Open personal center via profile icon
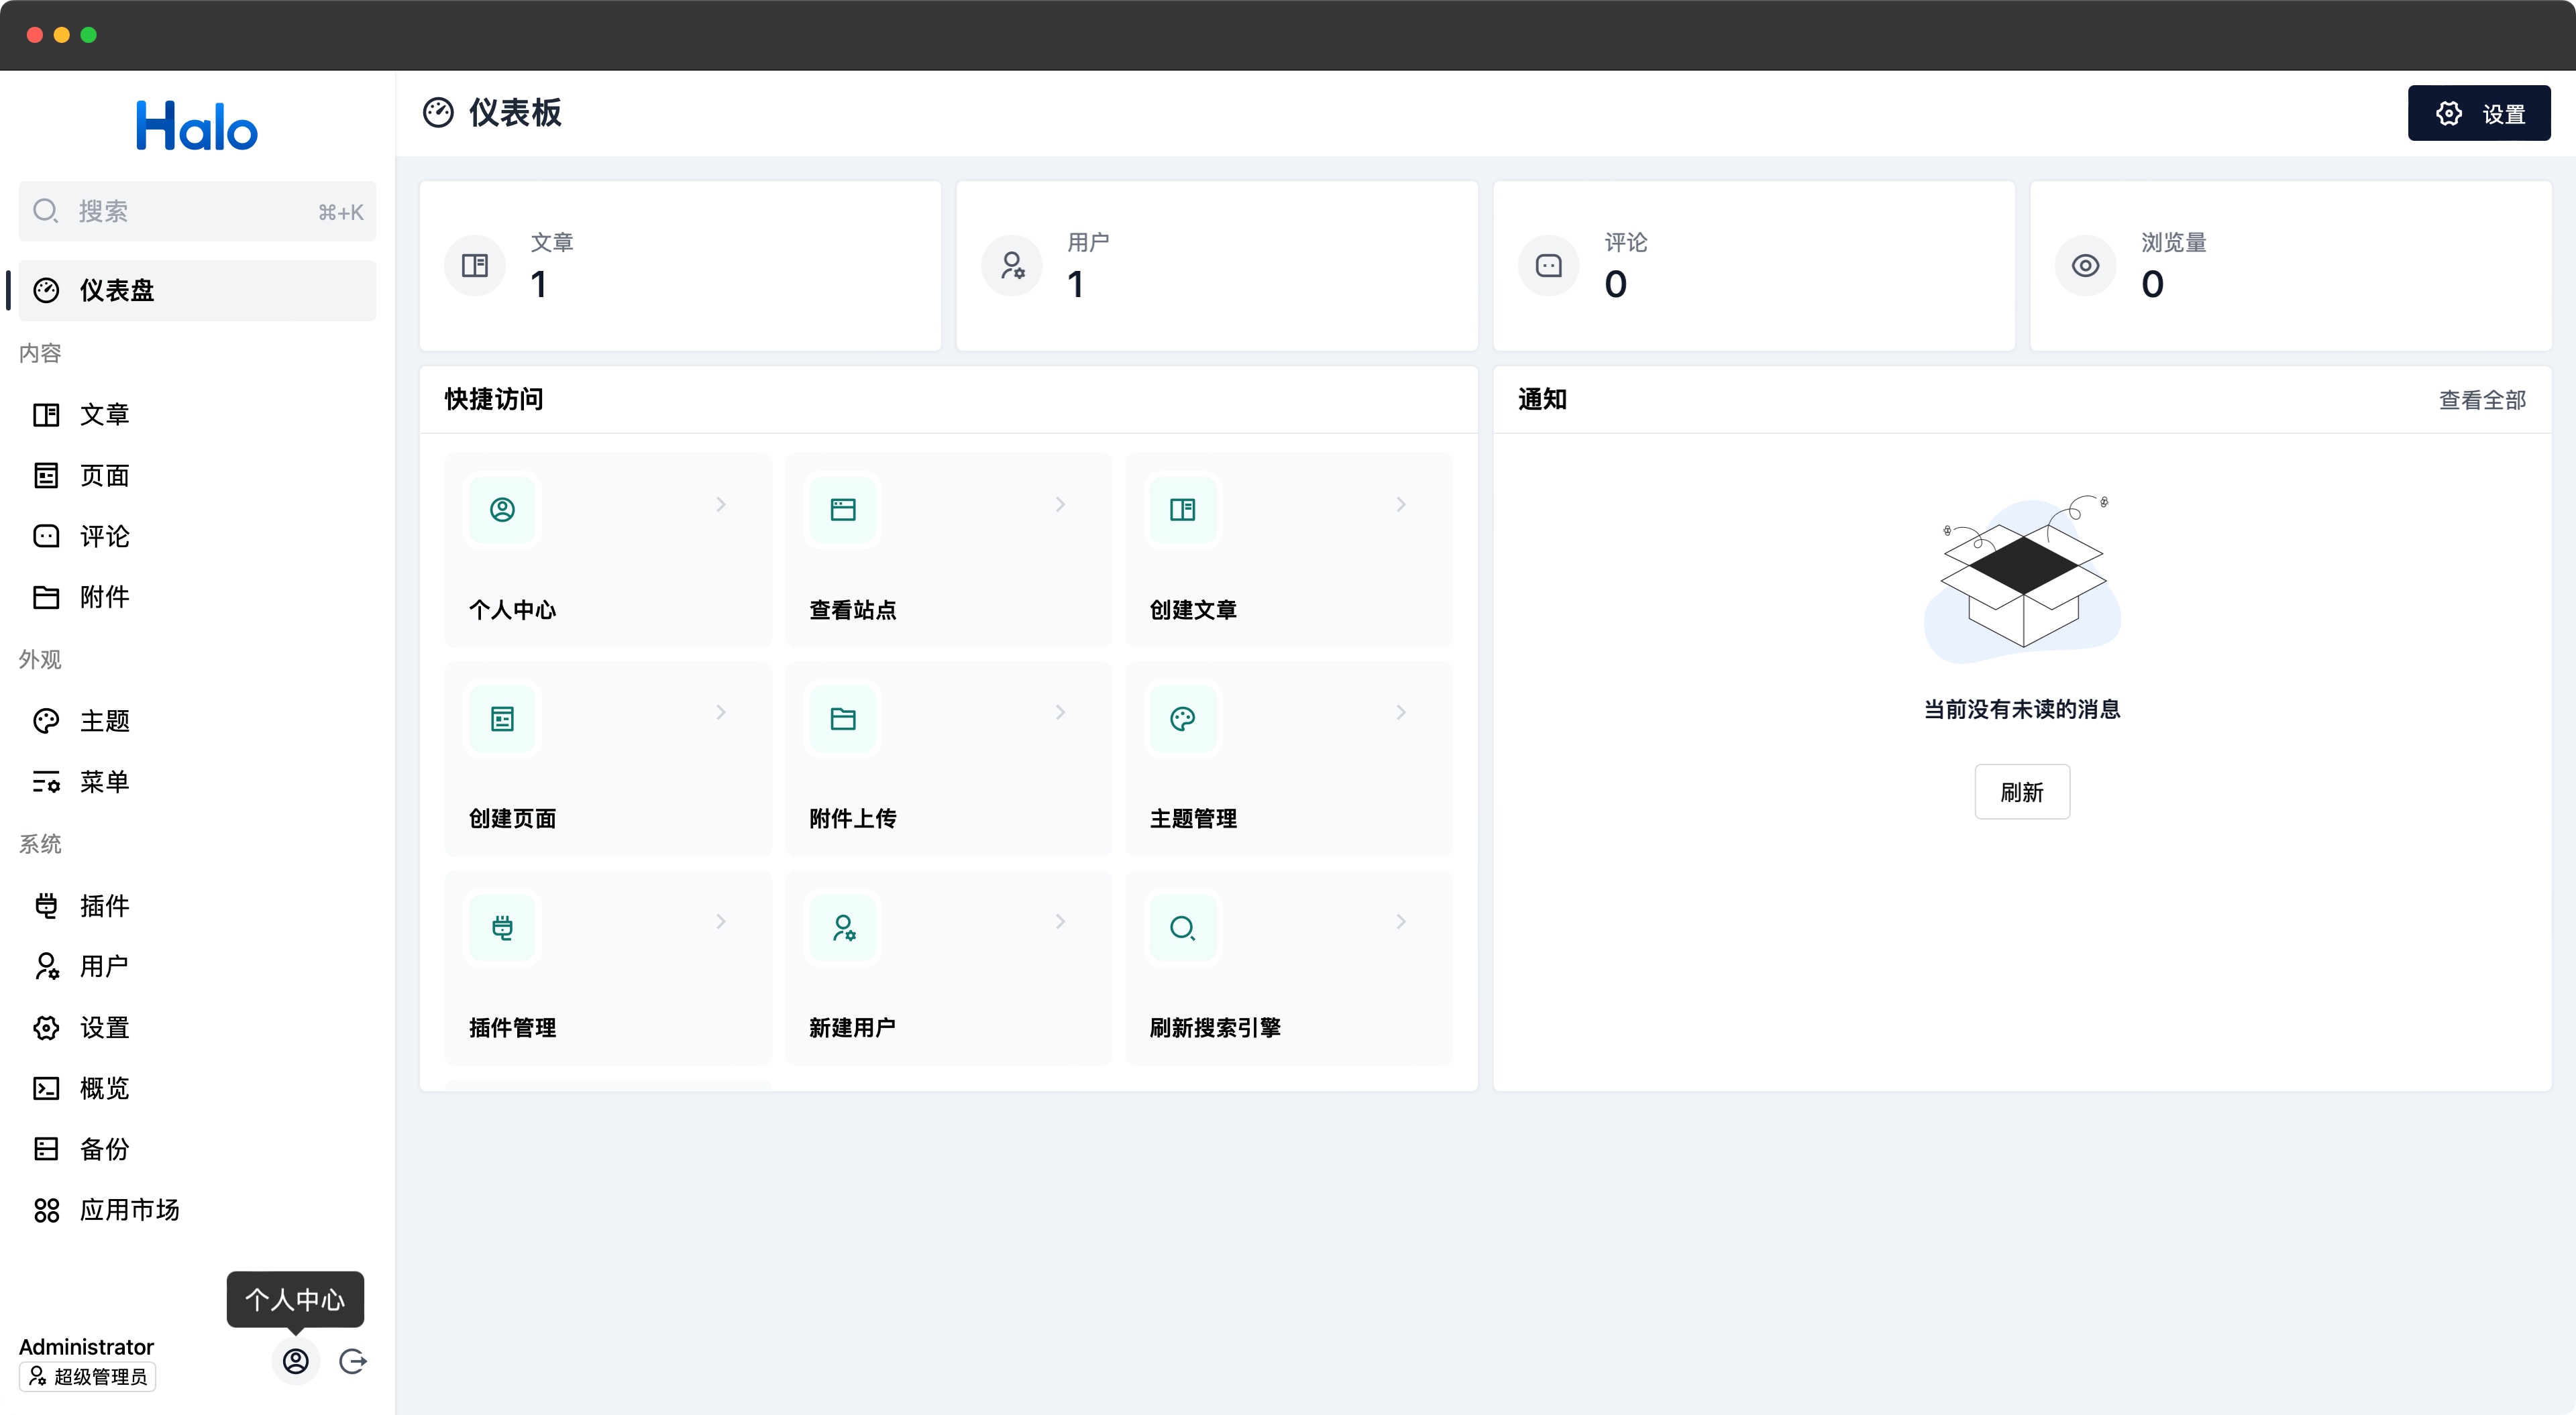The height and width of the screenshot is (1415, 2576). [x=296, y=1361]
